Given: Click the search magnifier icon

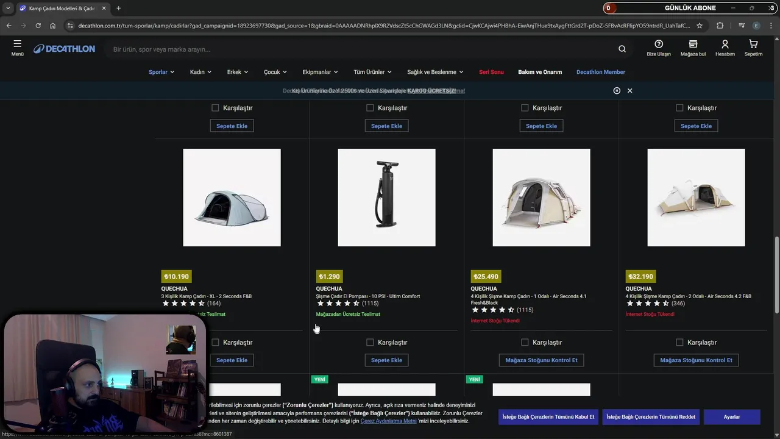Looking at the screenshot, I should pyautogui.click(x=622, y=49).
